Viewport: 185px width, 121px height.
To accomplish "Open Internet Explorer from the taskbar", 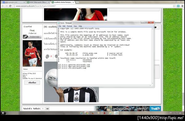I will pyautogui.click(x=81, y=113).
